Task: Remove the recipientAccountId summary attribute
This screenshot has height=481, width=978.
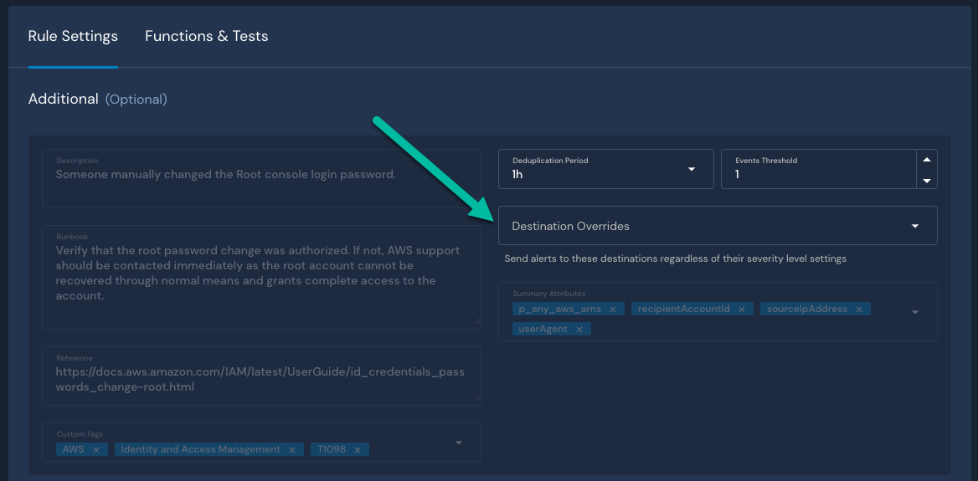Action: 741,310
